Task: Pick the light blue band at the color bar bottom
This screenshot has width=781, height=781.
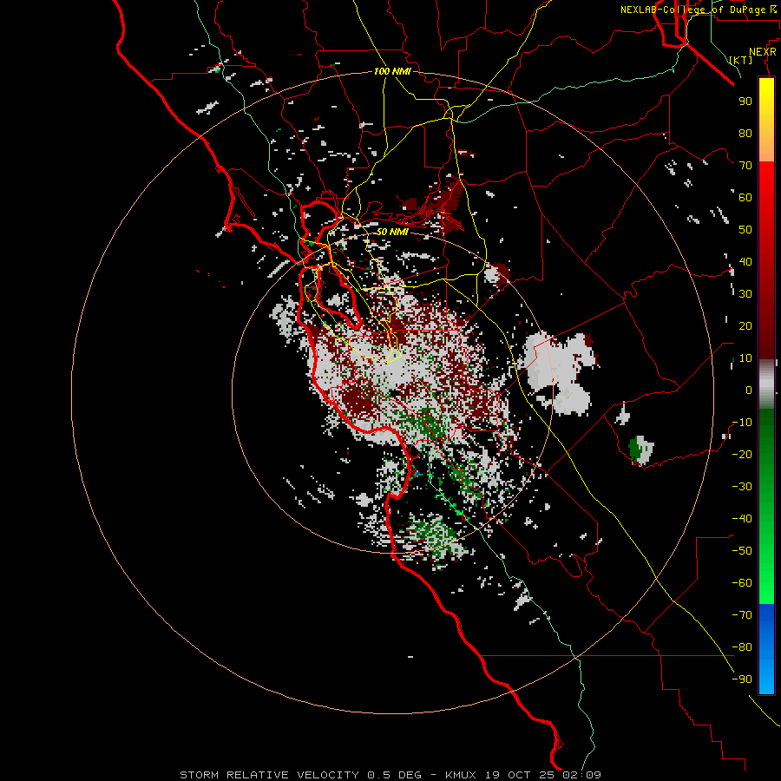Action: tap(766, 673)
